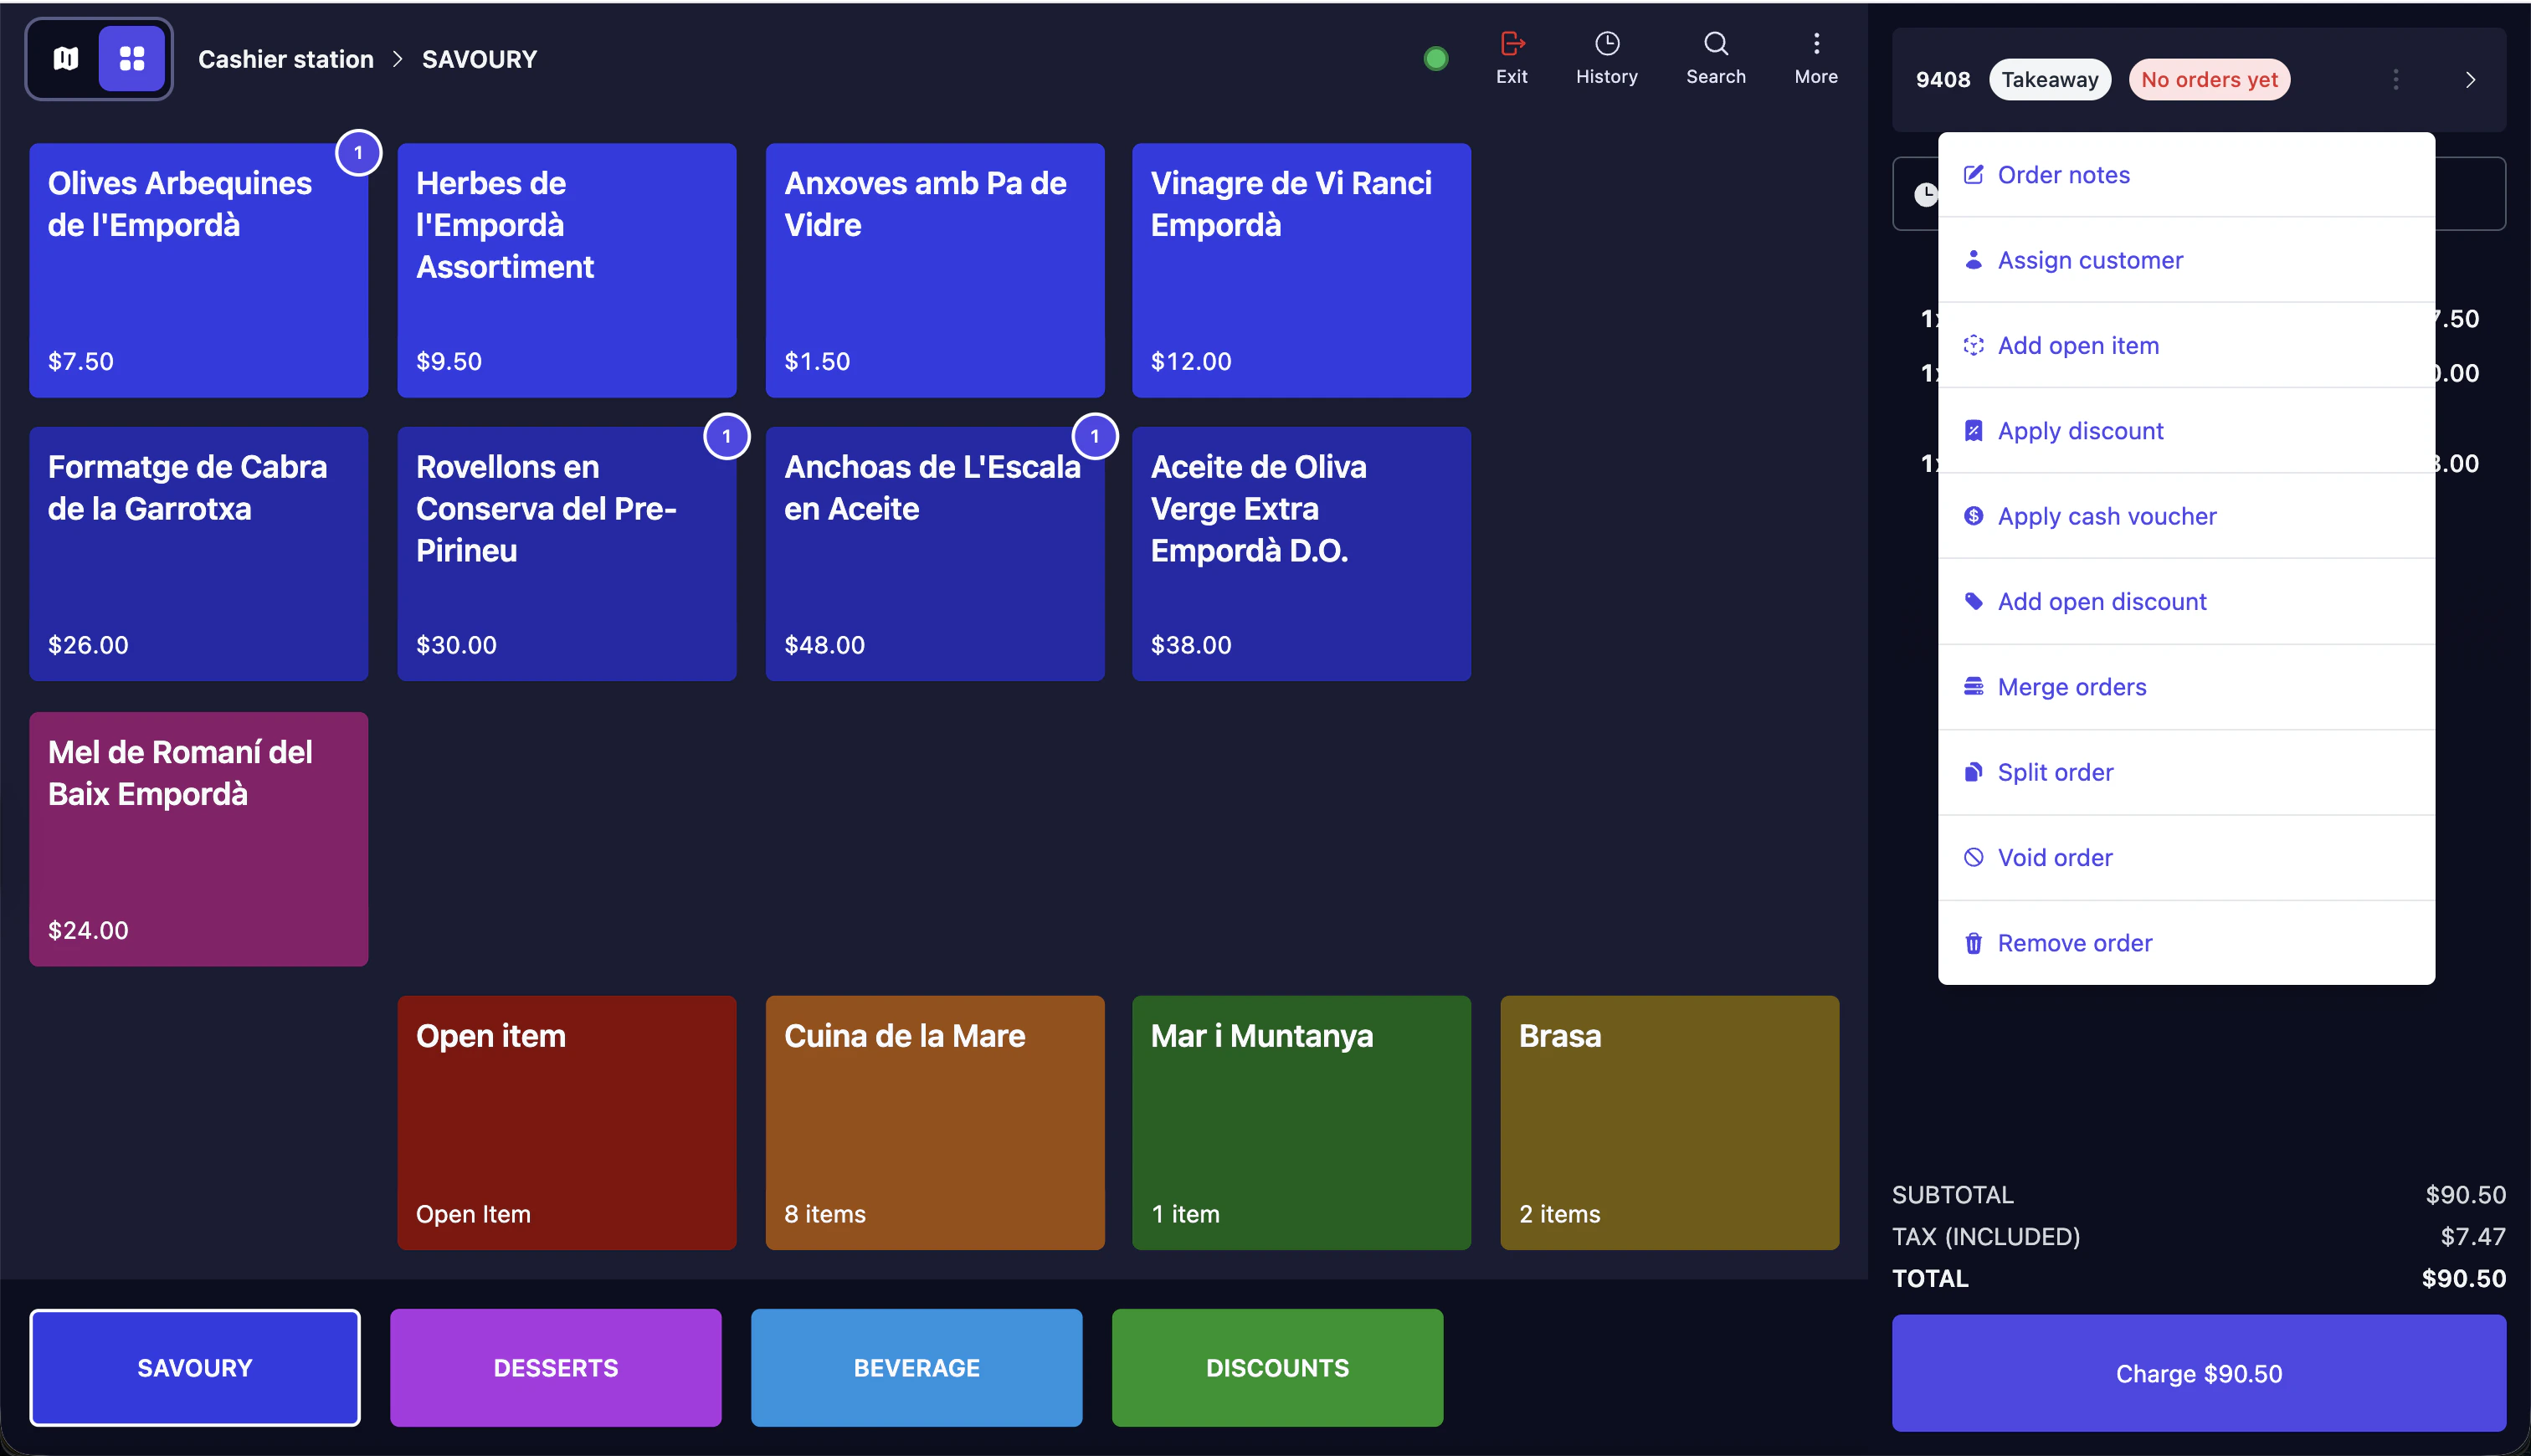This screenshot has height=1456, width=2531.
Task: Click the clock icon in the order panel
Action: 1928,193
